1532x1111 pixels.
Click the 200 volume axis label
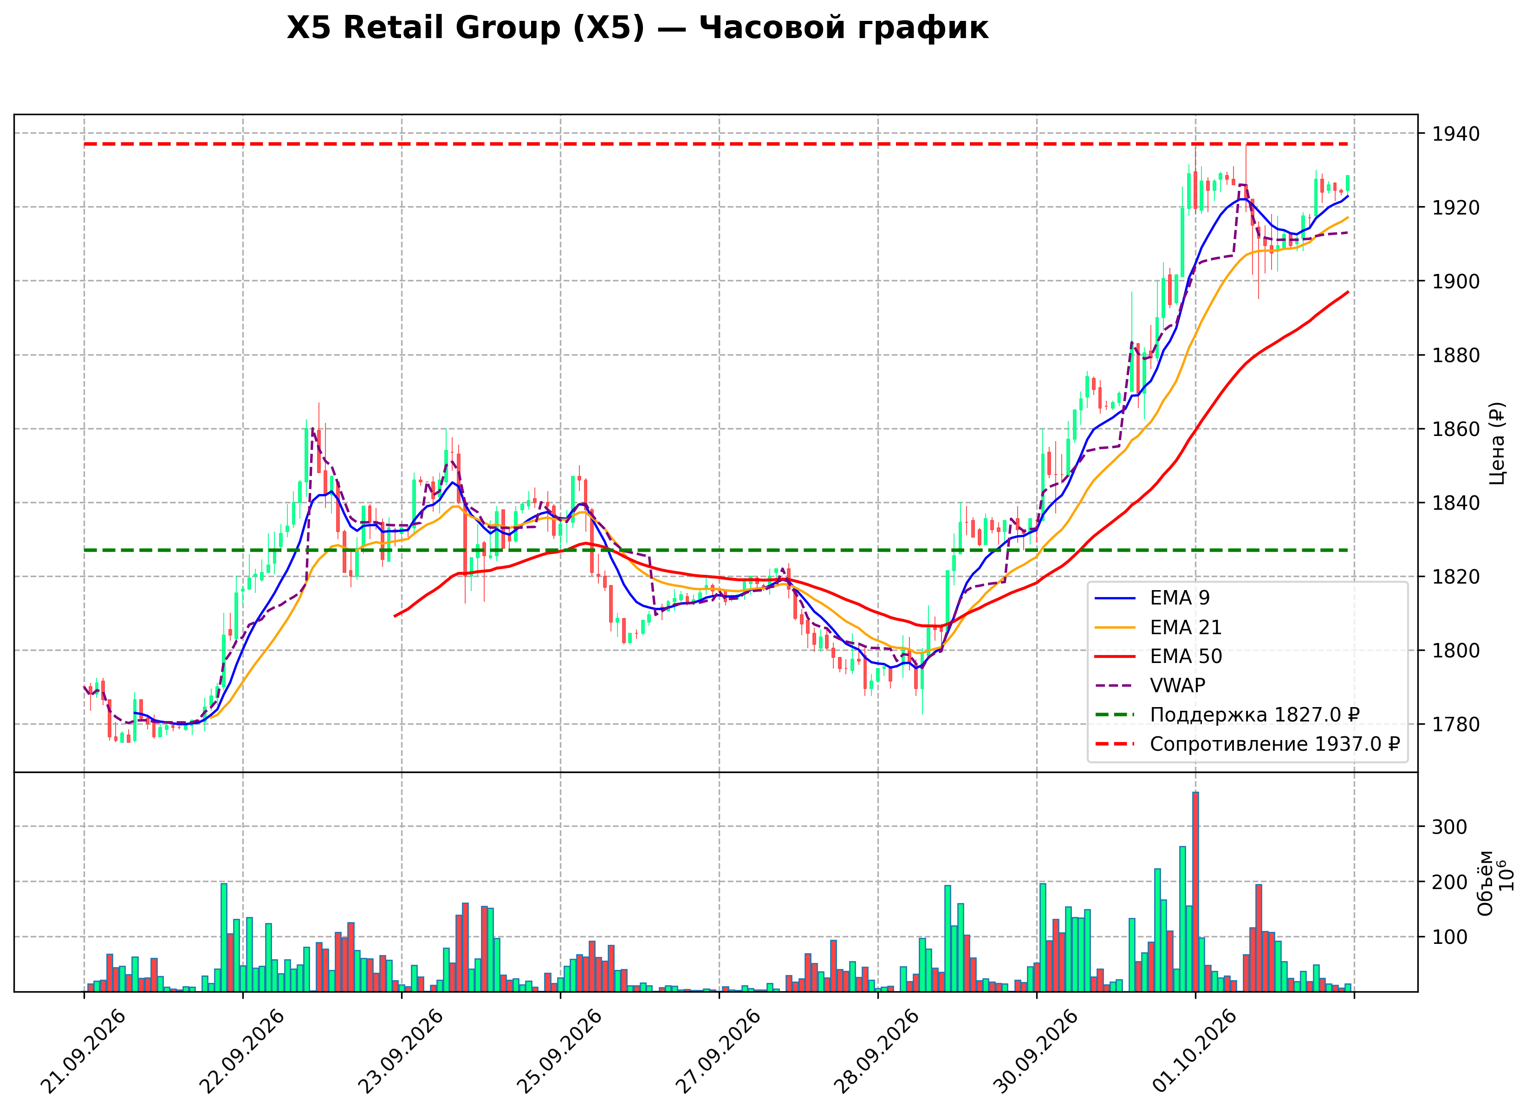click(x=1450, y=882)
